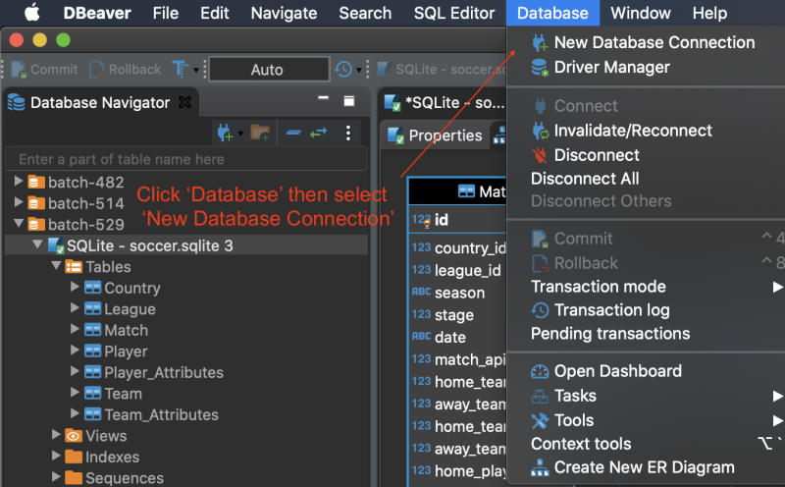Image resolution: width=785 pixels, height=487 pixels.
Task: Open the DBeaver application menu
Action: point(97,13)
